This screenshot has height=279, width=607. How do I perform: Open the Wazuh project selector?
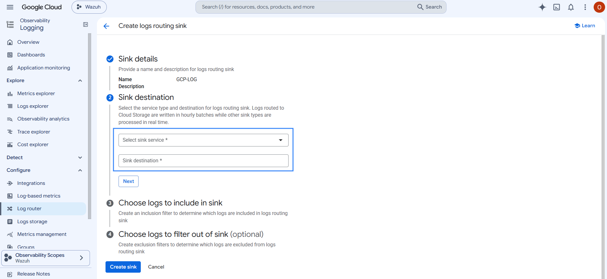(x=89, y=7)
